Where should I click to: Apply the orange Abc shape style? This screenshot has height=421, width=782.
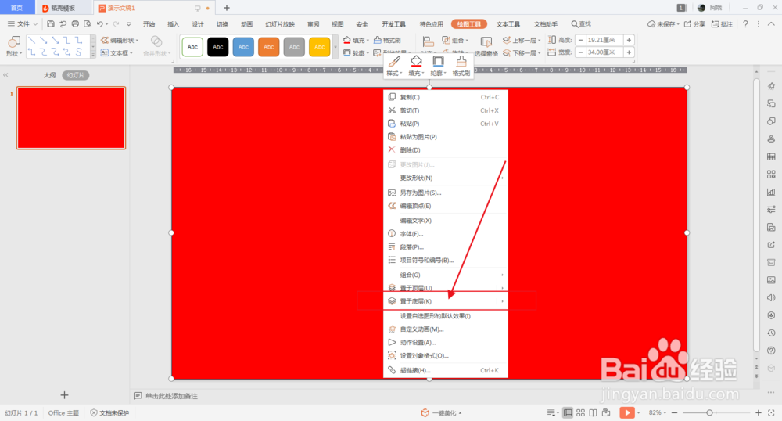(x=269, y=47)
